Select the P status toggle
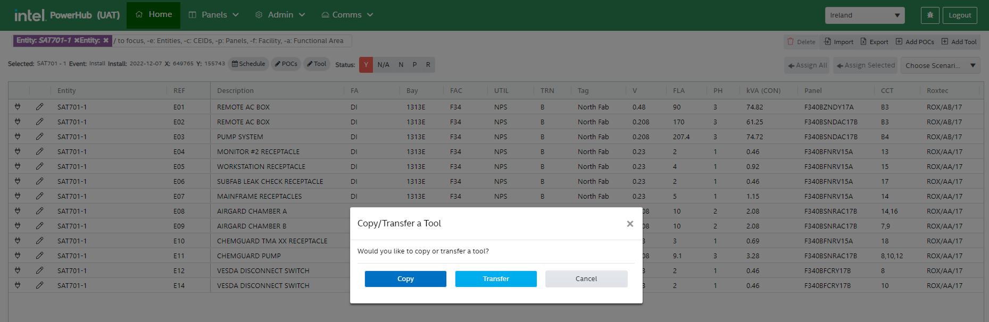 click(414, 65)
